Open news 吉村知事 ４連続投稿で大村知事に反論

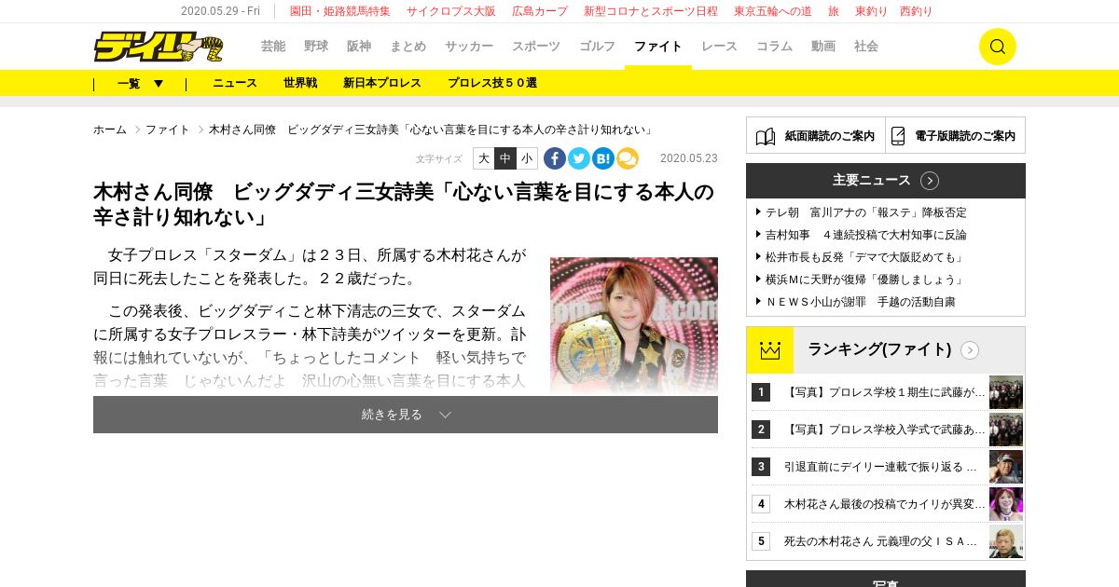pyautogui.click(x=866, y=235)
